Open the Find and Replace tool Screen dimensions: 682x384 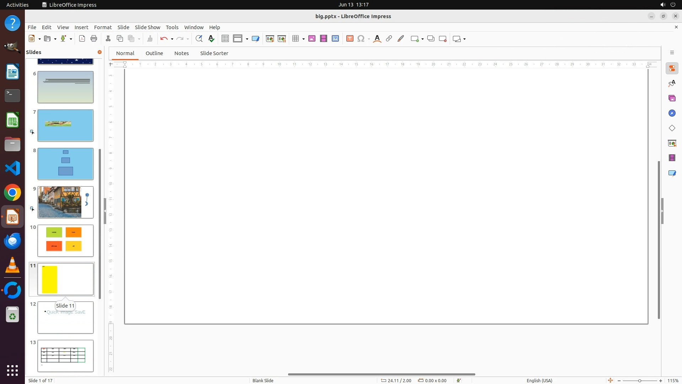click(199, 39)
